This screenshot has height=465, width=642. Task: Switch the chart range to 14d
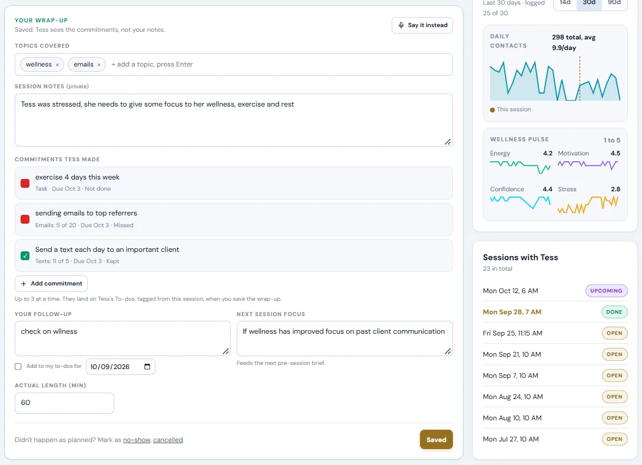[565, 3]
